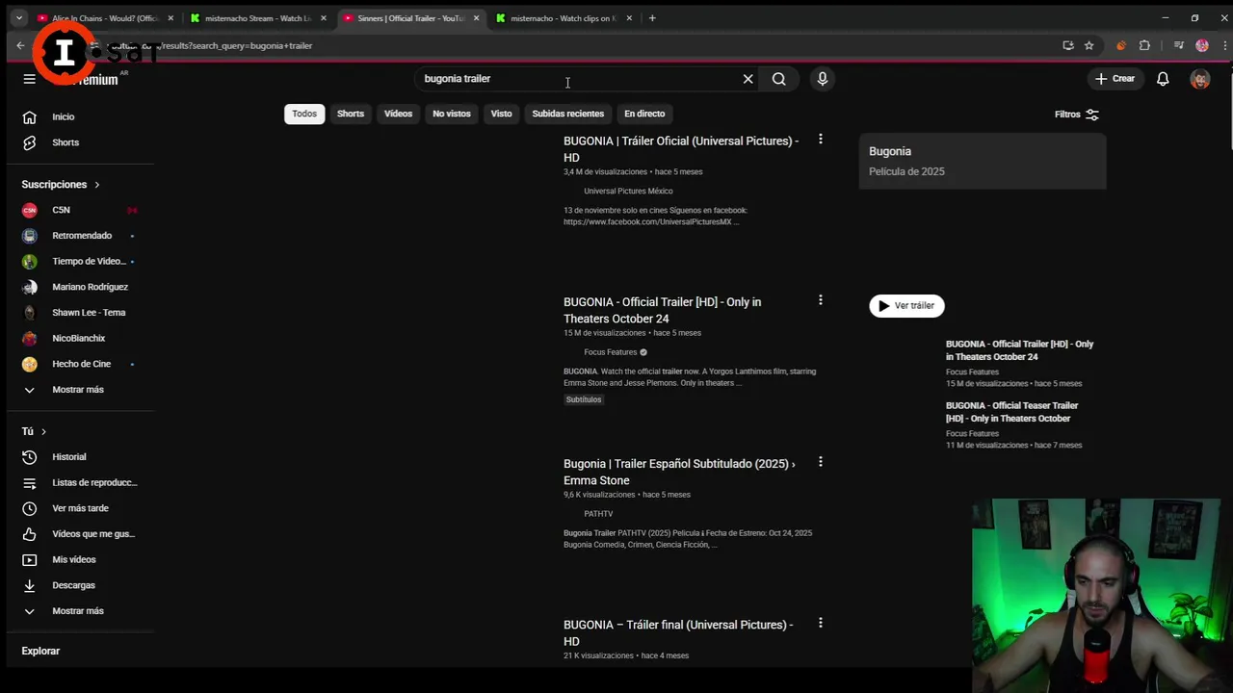Click the Ver tráiler button
The image size is (1233, 693).
click(906, 306)
